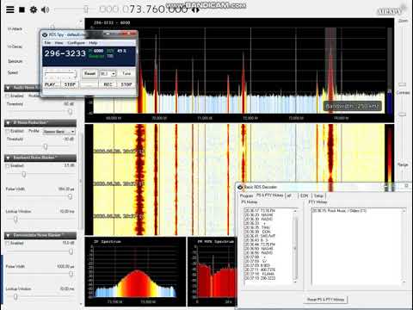Screen dimensions: 413x310
Task: Mute audio with the speaker icon
Action: (45, 9)
